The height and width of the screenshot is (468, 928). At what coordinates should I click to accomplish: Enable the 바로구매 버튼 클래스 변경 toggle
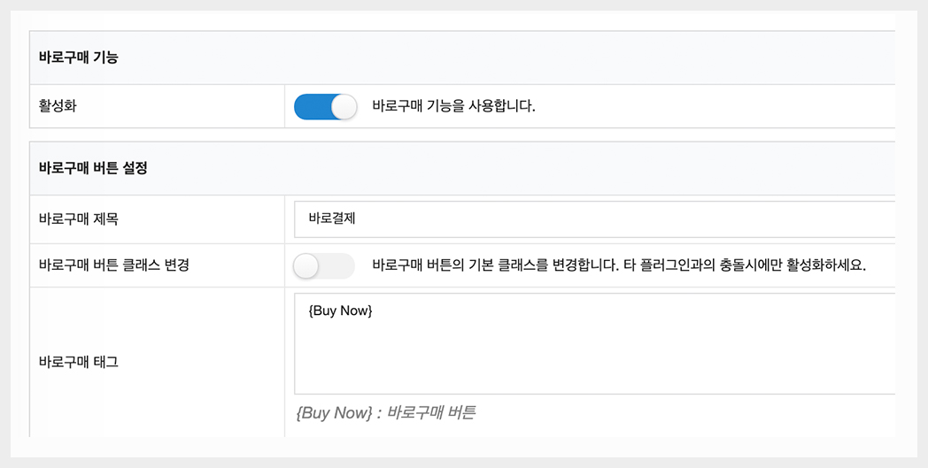(324, 265)
